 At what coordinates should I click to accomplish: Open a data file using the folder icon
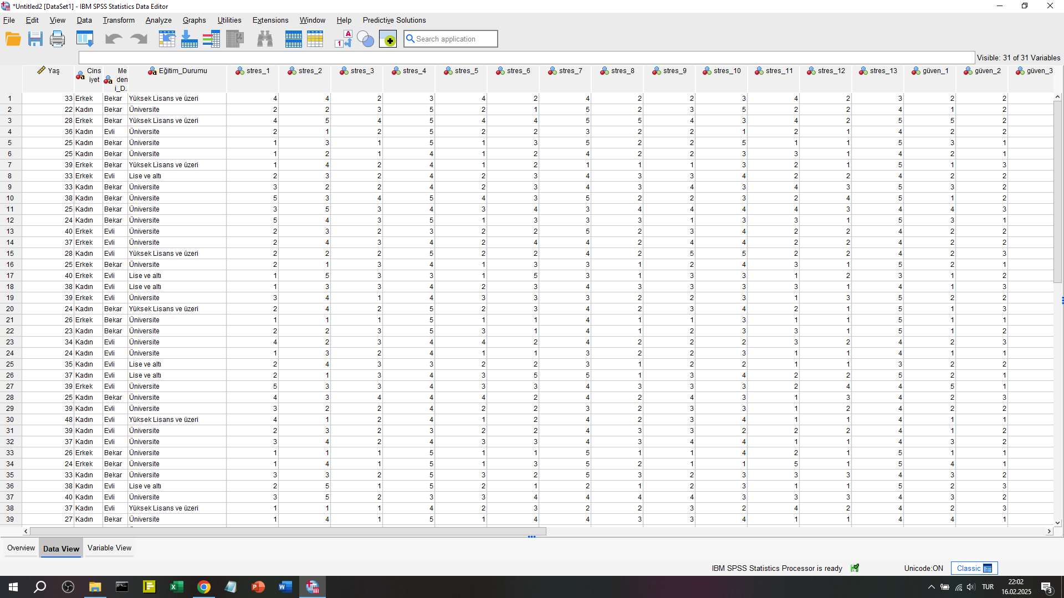pyautogui.click(x=13, y=39)
